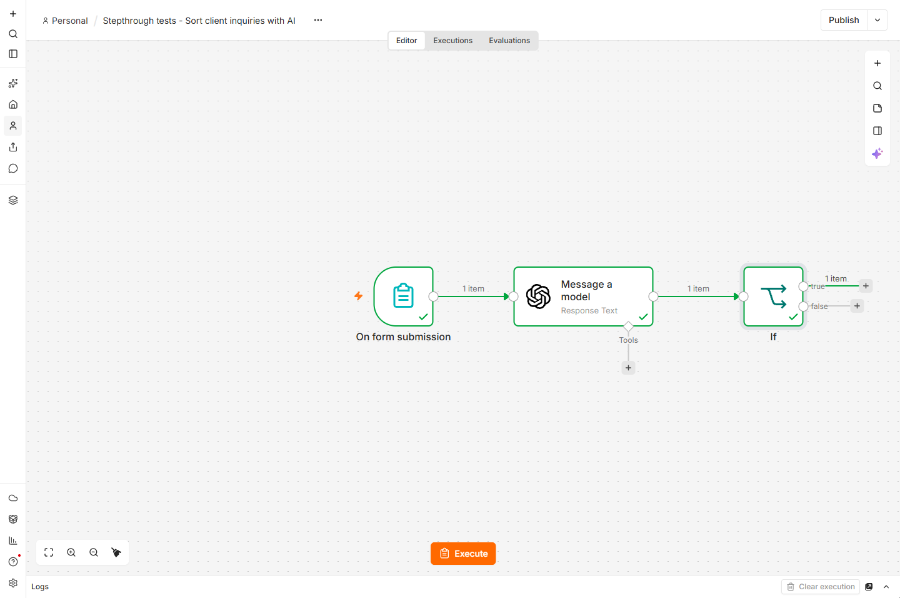Open the sparkle AI icon in the left sidebar

[x=13, y=83]
